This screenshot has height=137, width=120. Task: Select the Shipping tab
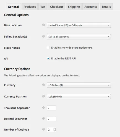pos(74,7)
